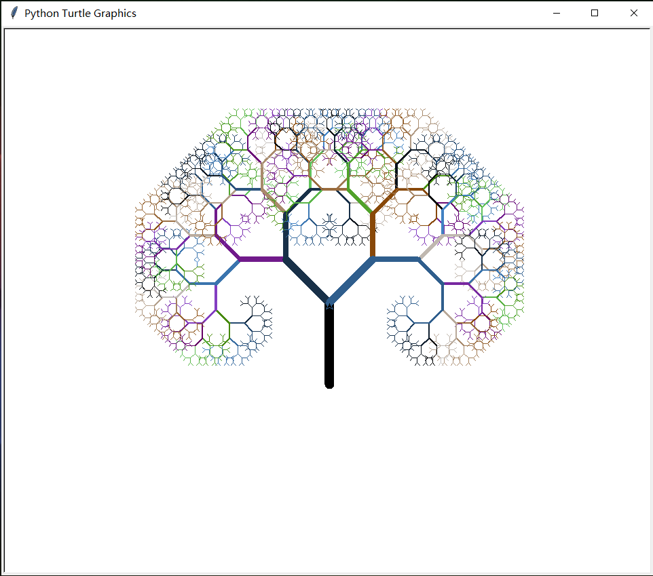
Task: Click the "Python Turtle Graphics" title text
Action: [80, 14]
